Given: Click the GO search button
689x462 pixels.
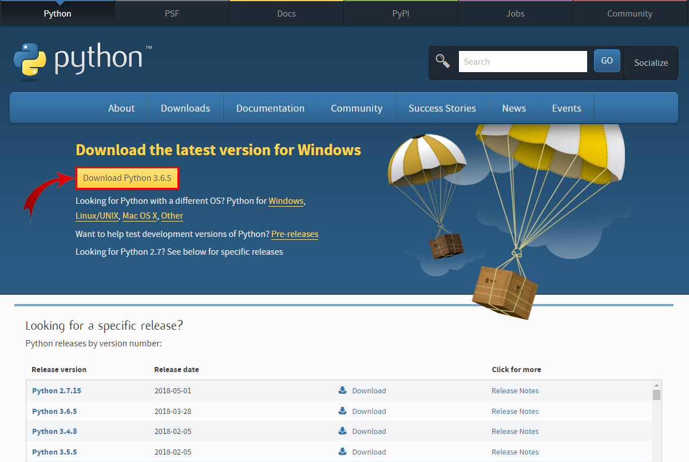Looking at the screenshot, I should (x=607, y=61).
